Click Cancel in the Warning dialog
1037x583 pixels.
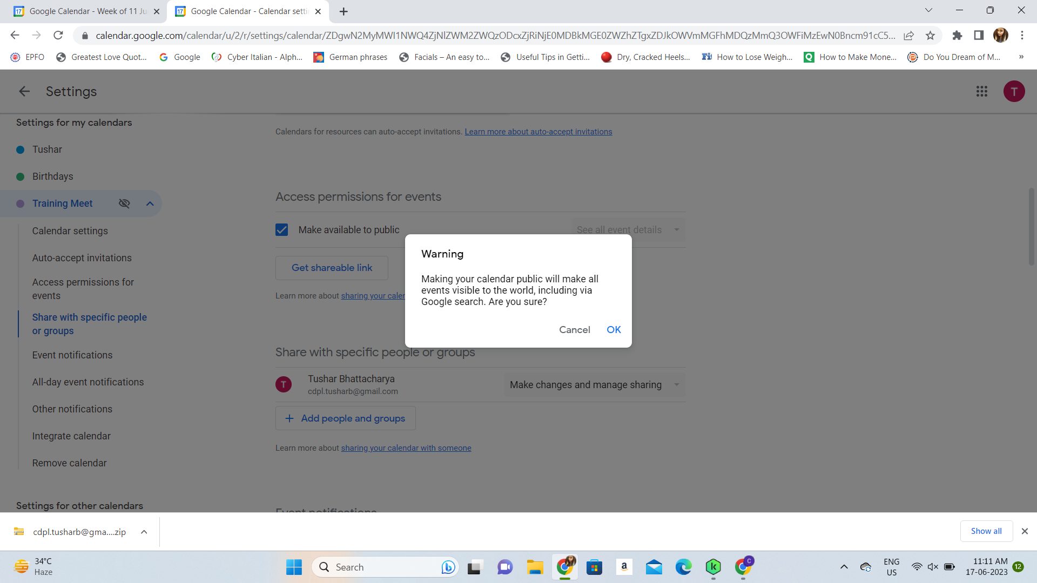pos(574,330)
